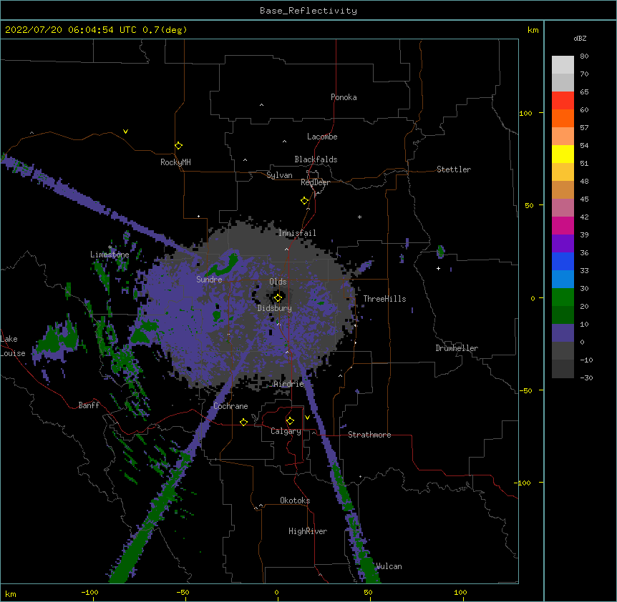617x602 pixels.
Task: Click the Lacombe city label
Action: pos(322,137)
